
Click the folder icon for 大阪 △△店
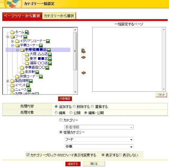[x=27, y=54]
